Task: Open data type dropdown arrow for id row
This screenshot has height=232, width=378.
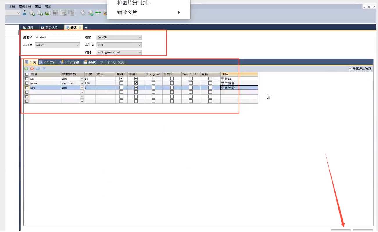Action: point(82,79)
